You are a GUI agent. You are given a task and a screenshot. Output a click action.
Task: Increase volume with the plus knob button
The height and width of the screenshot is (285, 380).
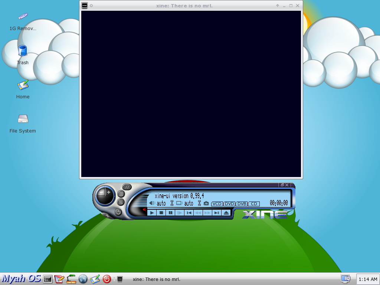(x=109, y=193)
